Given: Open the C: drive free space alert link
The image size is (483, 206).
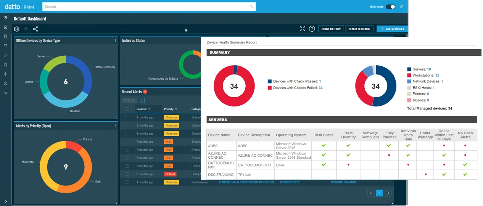Looking at the screenshot, I should click(x=247, y=182).
